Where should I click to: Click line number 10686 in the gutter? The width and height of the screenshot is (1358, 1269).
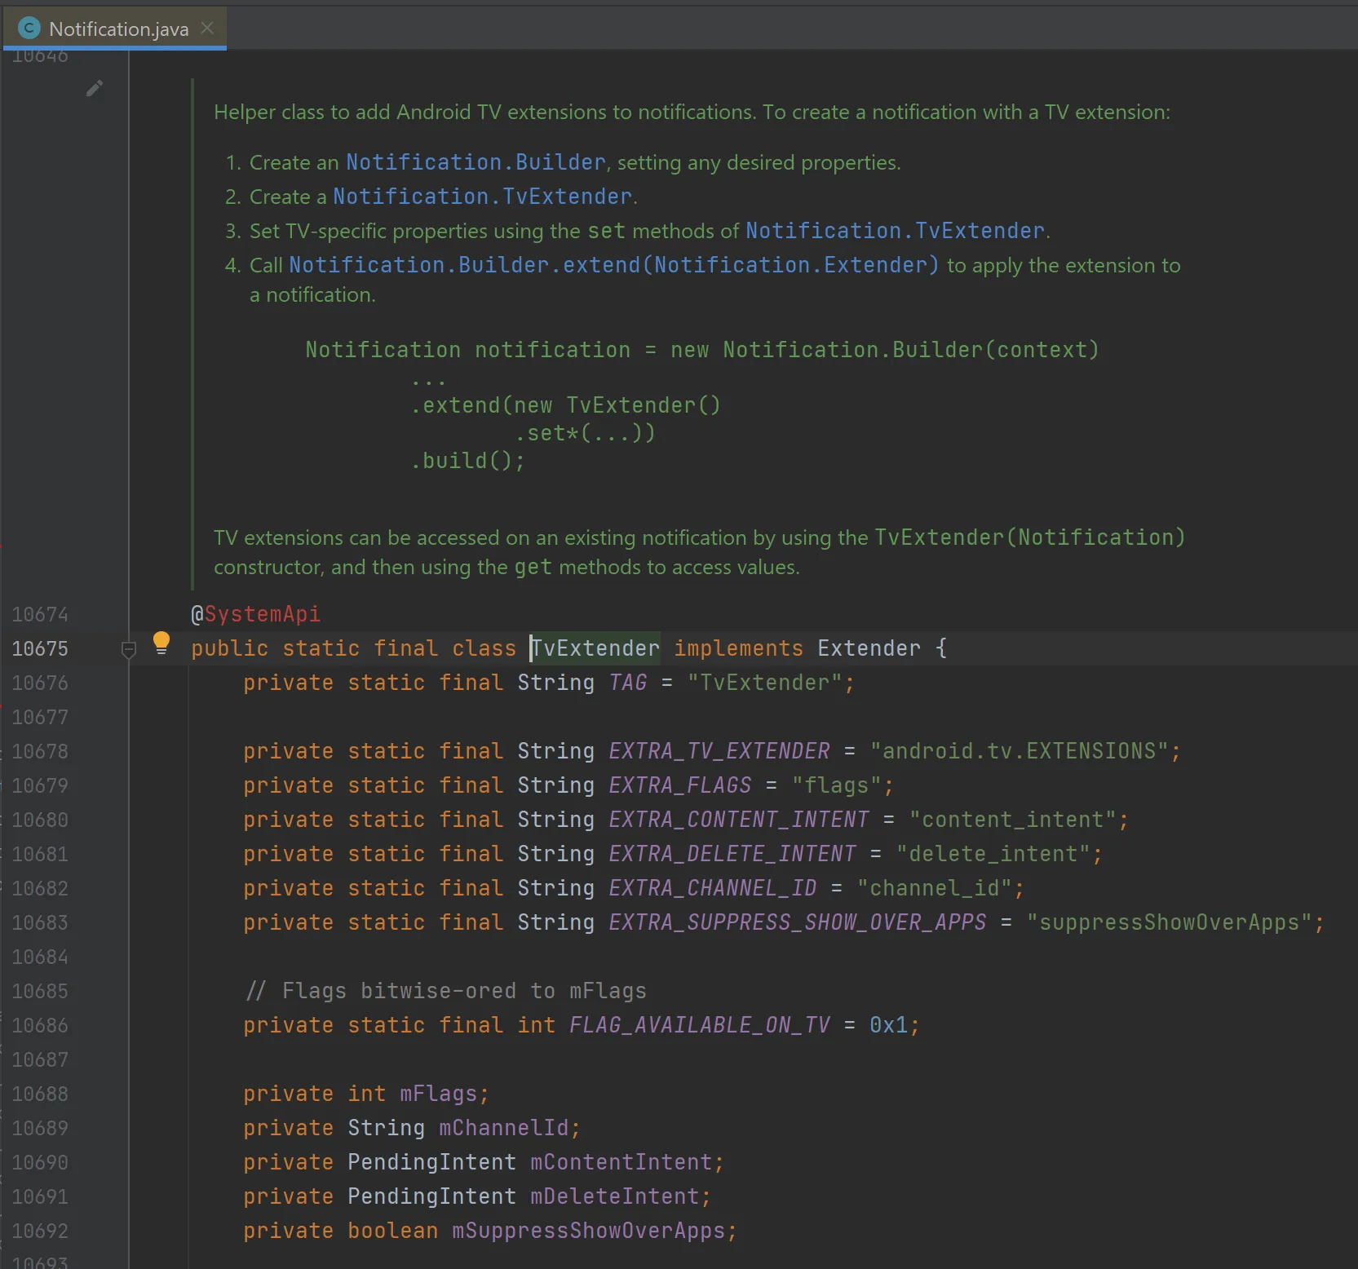click(x=40, y=1025)
